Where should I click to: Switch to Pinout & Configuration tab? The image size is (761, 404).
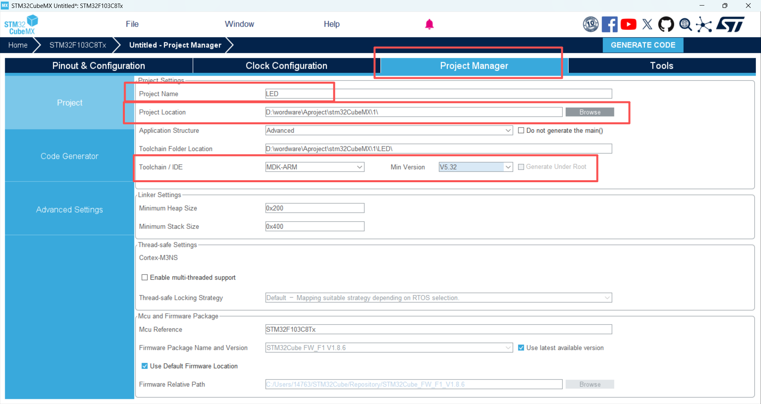[x=99, y=66]
